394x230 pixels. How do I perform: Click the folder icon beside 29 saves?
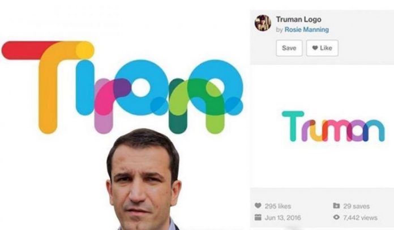click(x=336, y=206)
